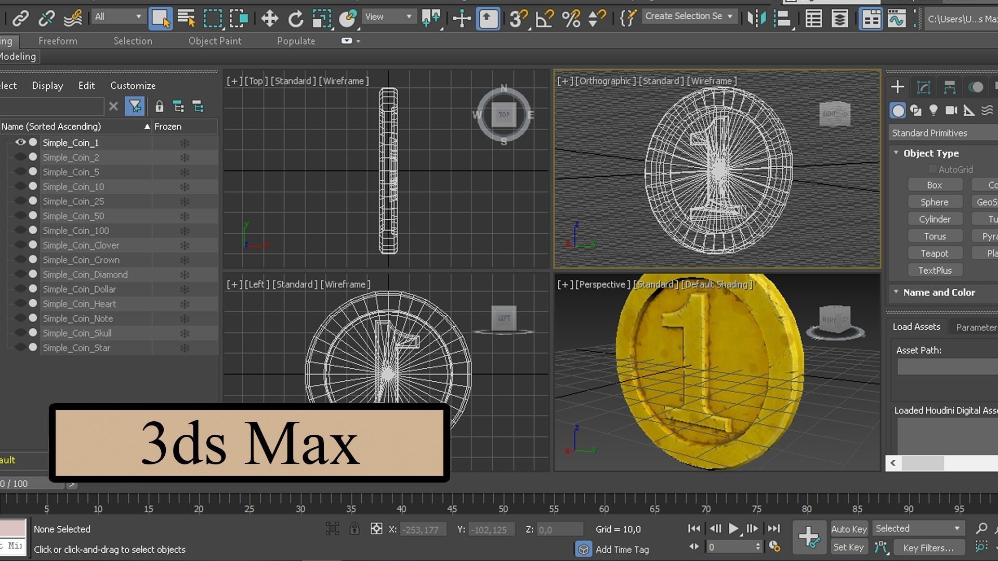Click the Teapot primitive button
This screenshot has height=561, width=998.
click(x=935, y=253)
